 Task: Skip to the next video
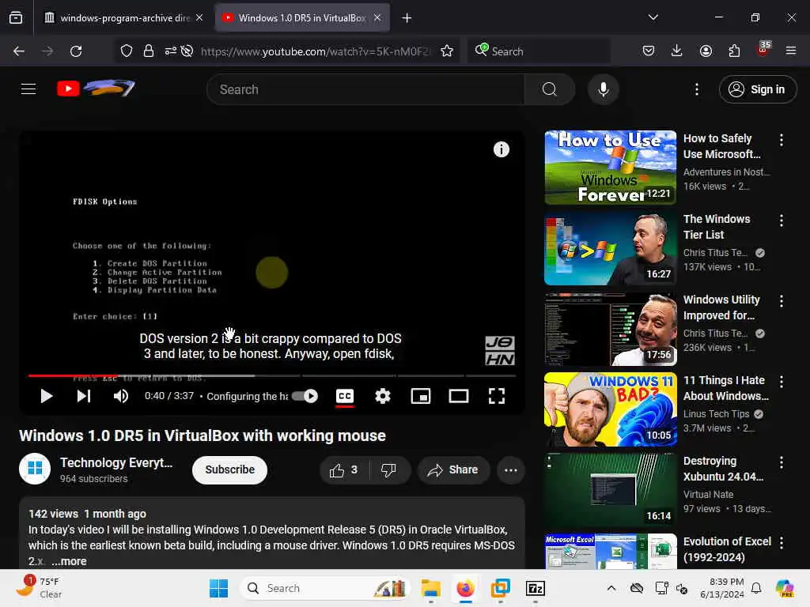(84, 397)
